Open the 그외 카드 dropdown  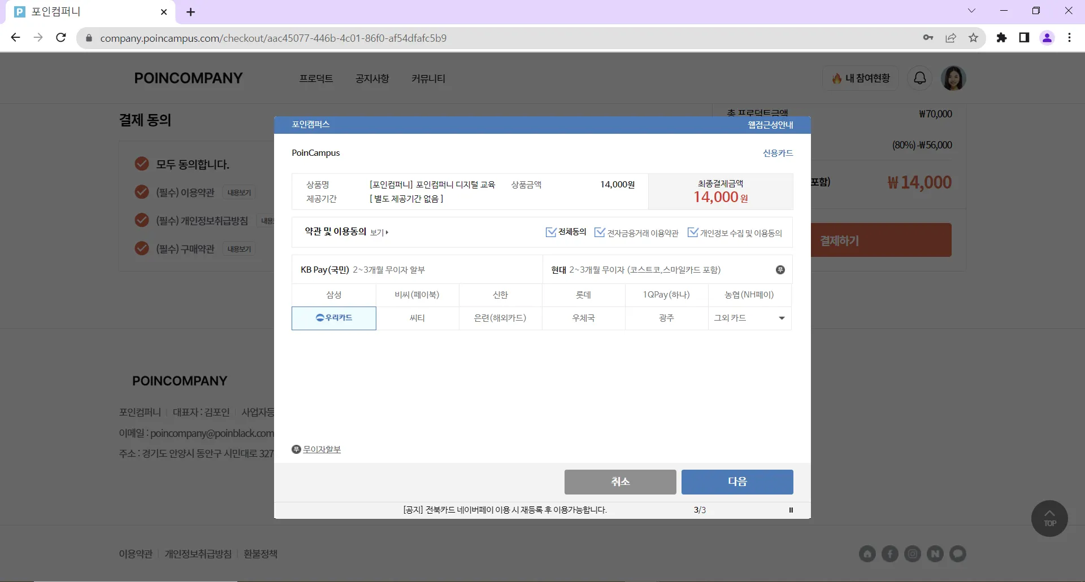(749, 318)
